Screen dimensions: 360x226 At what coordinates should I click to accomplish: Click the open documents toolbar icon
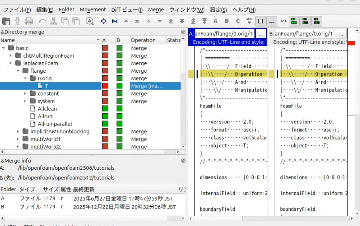[6, 21]
